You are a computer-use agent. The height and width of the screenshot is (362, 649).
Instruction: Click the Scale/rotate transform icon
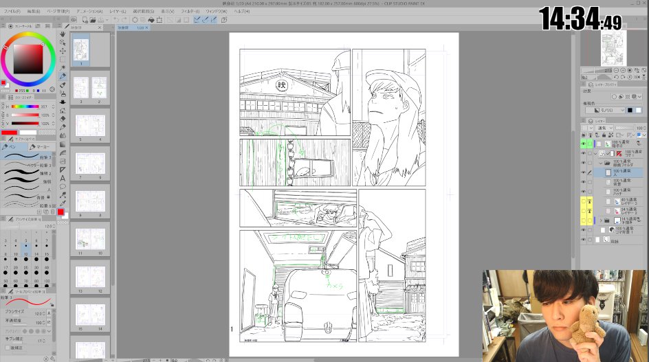click(x=159, y=19)
